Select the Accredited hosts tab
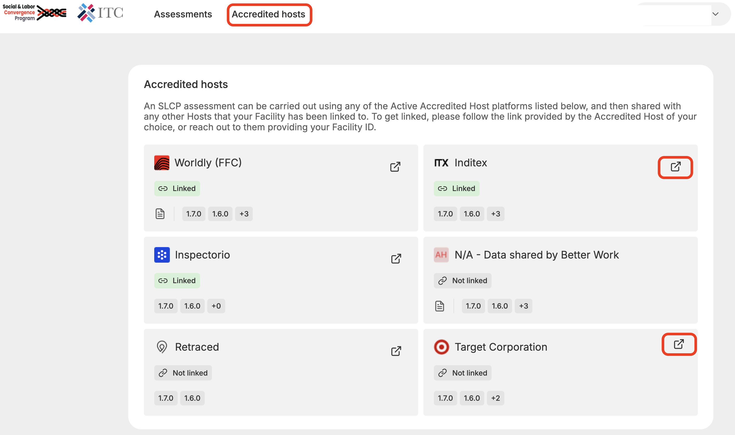Image resolution: width=735 pixels, height=435 pixels. pyautogui.click(x=268, y=14)
